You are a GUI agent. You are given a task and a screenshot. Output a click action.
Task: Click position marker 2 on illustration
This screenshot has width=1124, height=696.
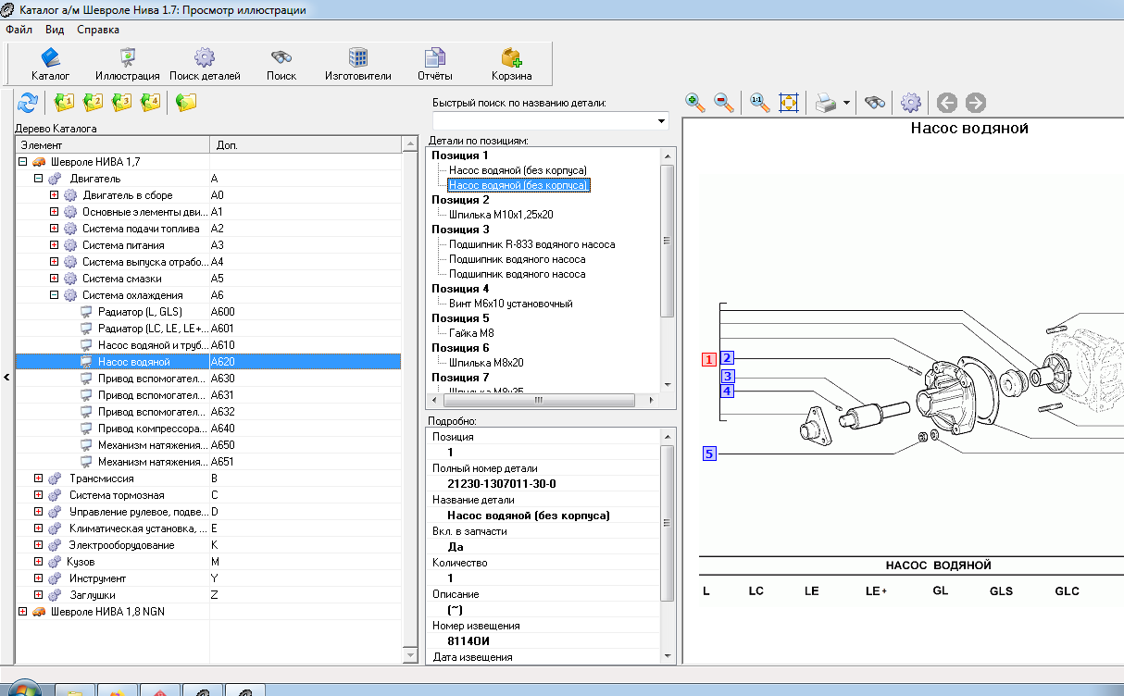(x=728, y=359)
